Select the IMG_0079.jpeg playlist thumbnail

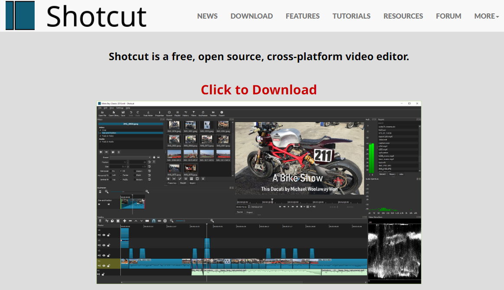click(x=190, y=170)
